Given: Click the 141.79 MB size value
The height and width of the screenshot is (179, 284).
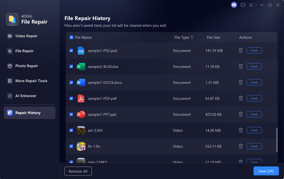Looking at the screenshot, I should (x=214, y=51).
